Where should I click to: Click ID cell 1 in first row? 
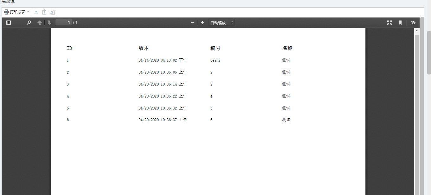pyautogui.click(x=68, y=60)
